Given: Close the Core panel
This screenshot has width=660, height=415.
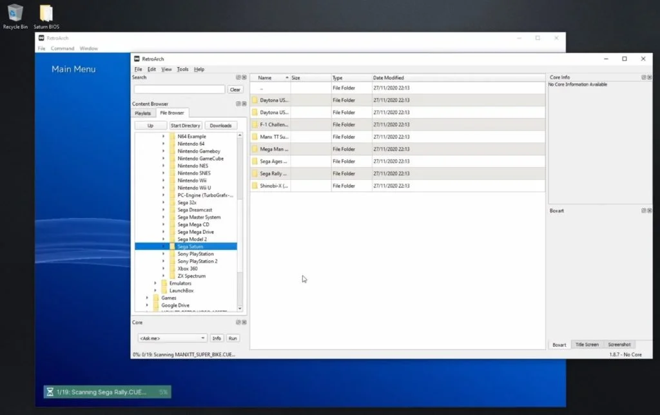Looking at the screenshot, I should pos(244,322).
